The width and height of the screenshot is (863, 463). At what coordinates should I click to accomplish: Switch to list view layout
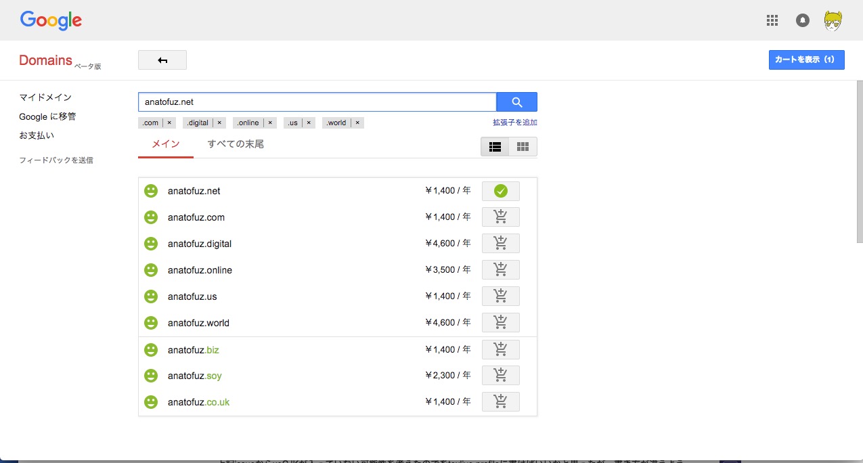point(495,147)
